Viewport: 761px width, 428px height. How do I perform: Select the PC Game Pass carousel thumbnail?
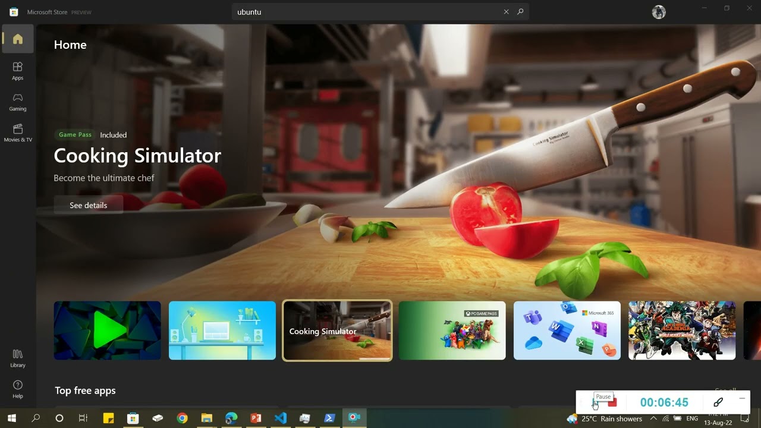tap(452, 331)
